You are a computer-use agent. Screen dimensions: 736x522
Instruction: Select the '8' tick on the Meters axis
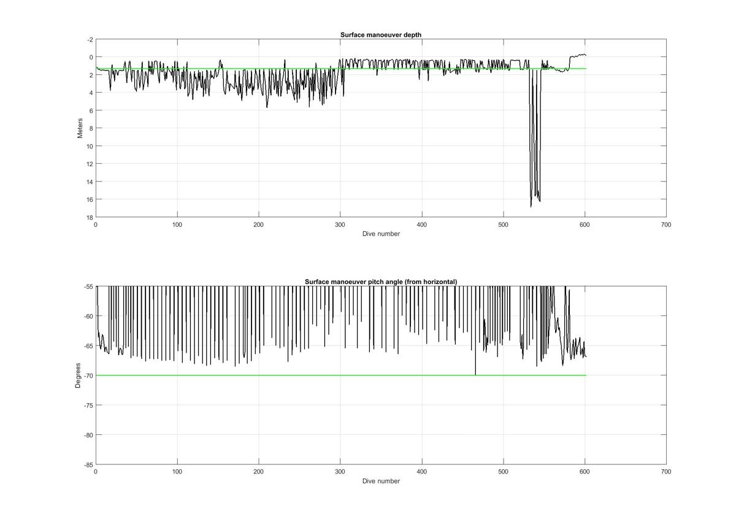[91, 128]
